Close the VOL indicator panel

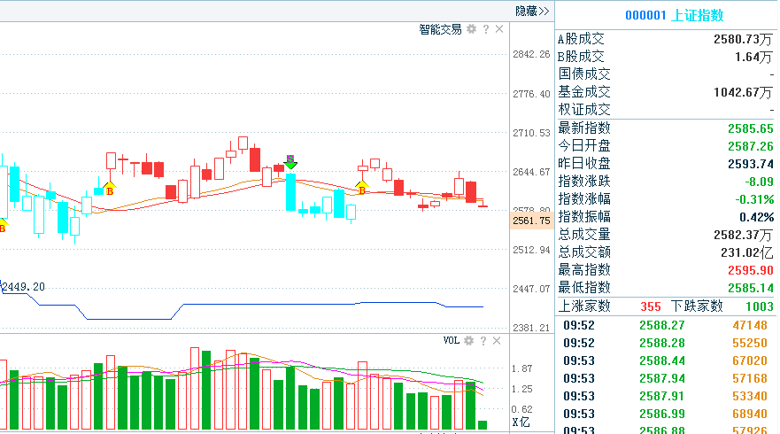[497, 340]
